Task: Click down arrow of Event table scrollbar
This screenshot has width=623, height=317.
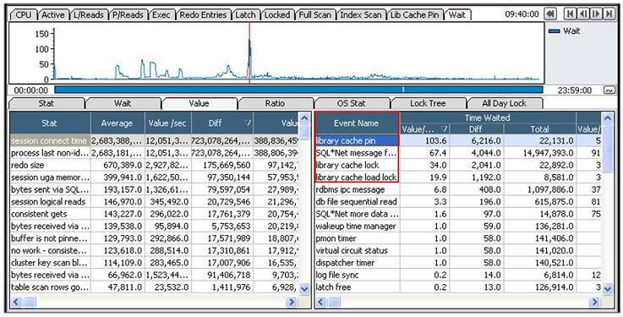Action: pyautogui.click(x=608, y=289)
